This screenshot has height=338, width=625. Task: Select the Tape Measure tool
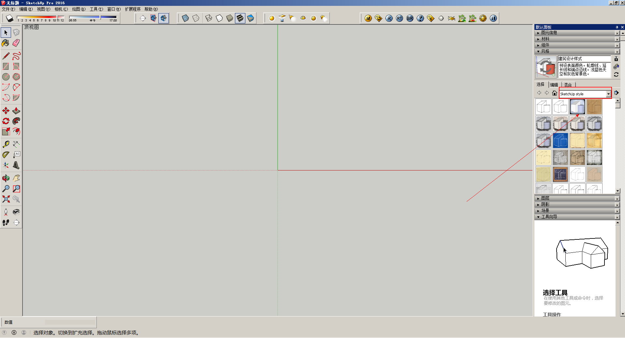(x=6, y=144)
